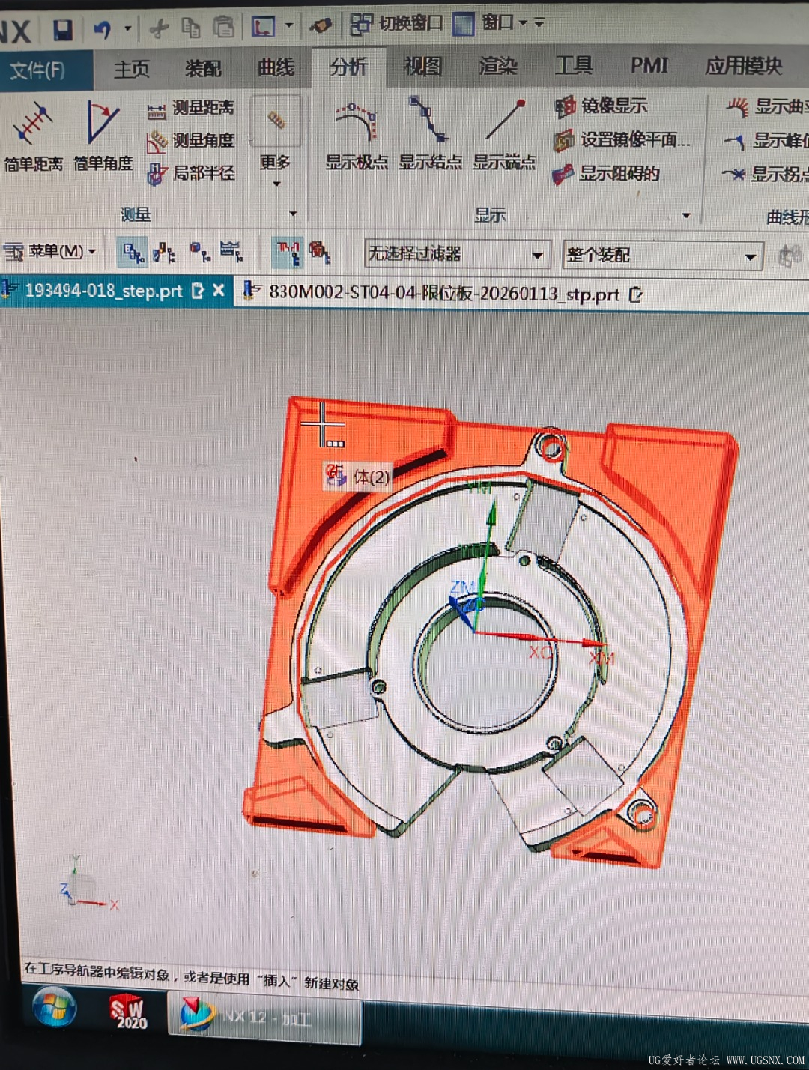Open the 菜单(M) menu dropdown
809x1070 pixels.
[49, 251]
